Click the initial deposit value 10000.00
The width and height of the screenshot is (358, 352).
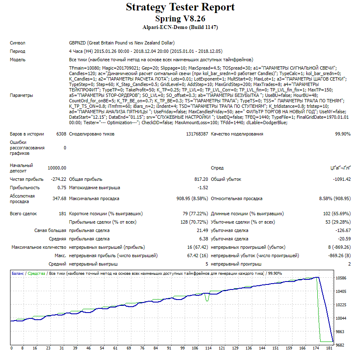57,168
